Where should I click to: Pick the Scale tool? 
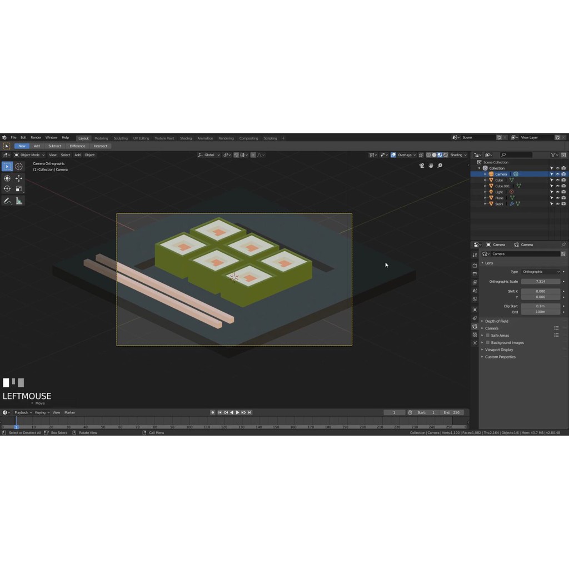tap(19, 189)
